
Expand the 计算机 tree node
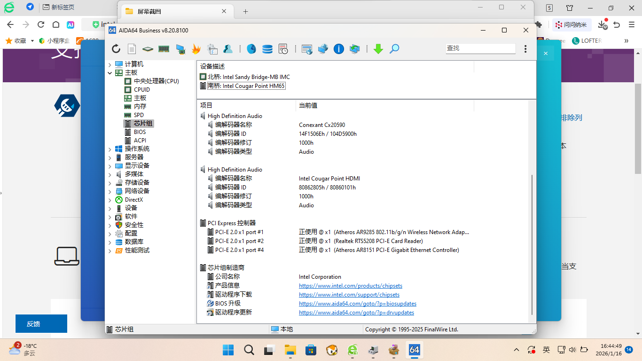110,64
